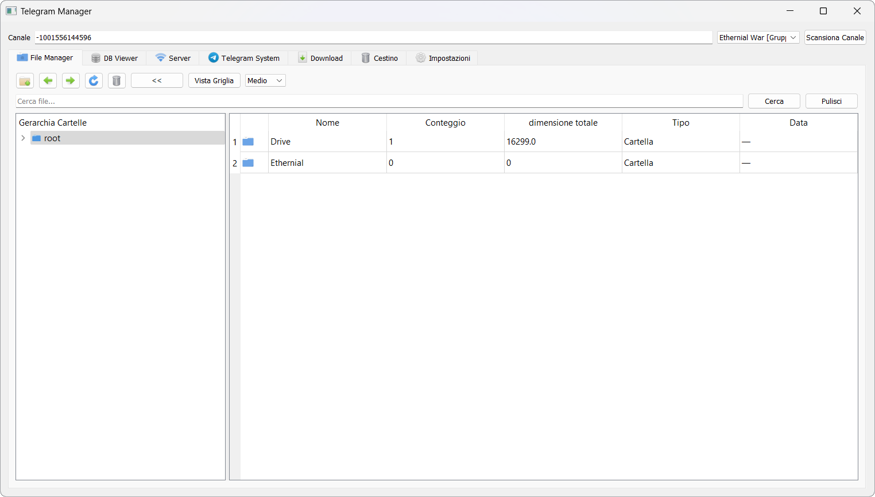This screenshot has width=875, height=497.
Task: Open the Ethernial War channel dropdown
Action: point(758,37)
